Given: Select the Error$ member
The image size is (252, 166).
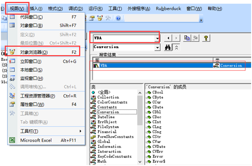Looking at the screenshot, I should click(159, 161).
